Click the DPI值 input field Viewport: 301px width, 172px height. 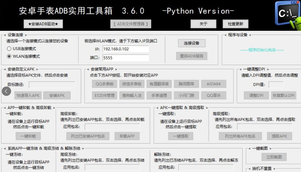(276, 85)
